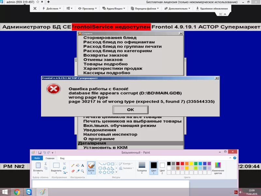Switch to the Вид ribbon tab
The image size is (261, 196).
coord(62,158)
